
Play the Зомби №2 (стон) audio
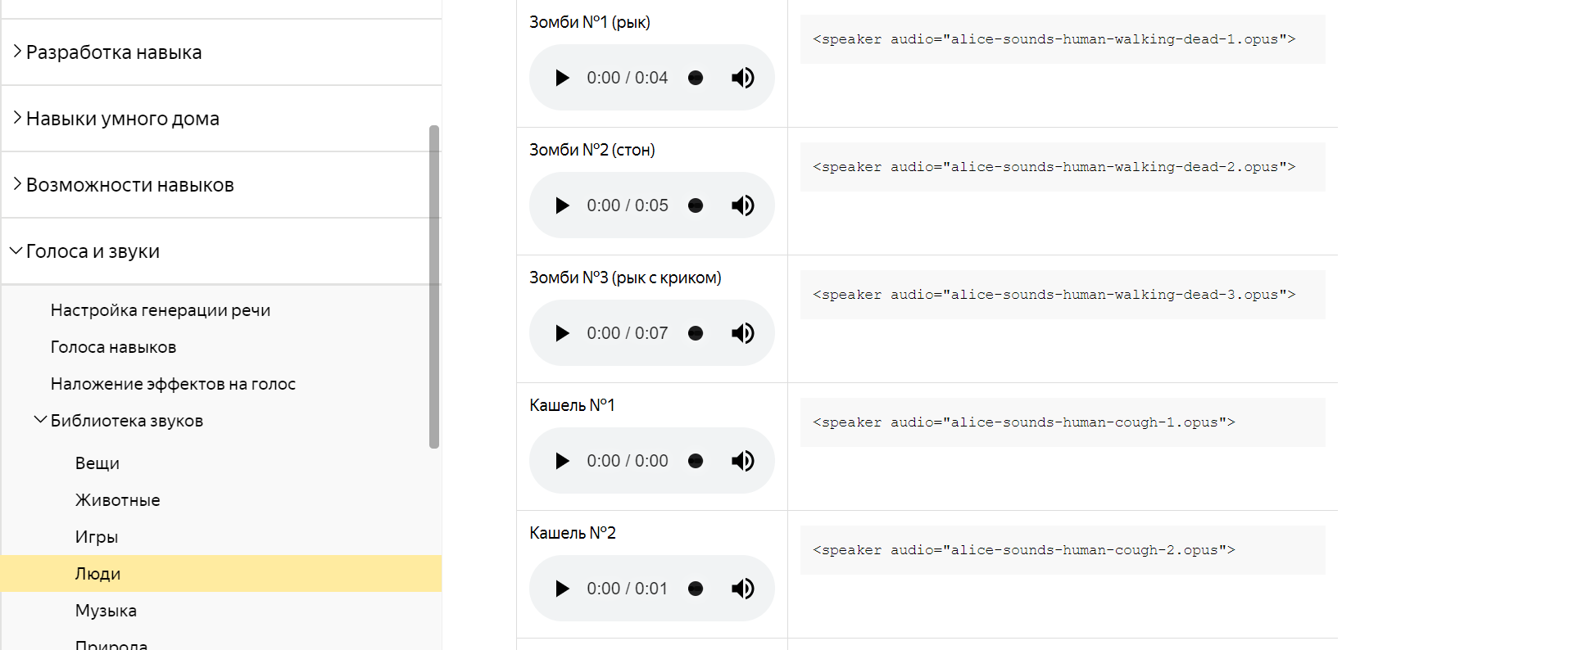click(562, 205)
